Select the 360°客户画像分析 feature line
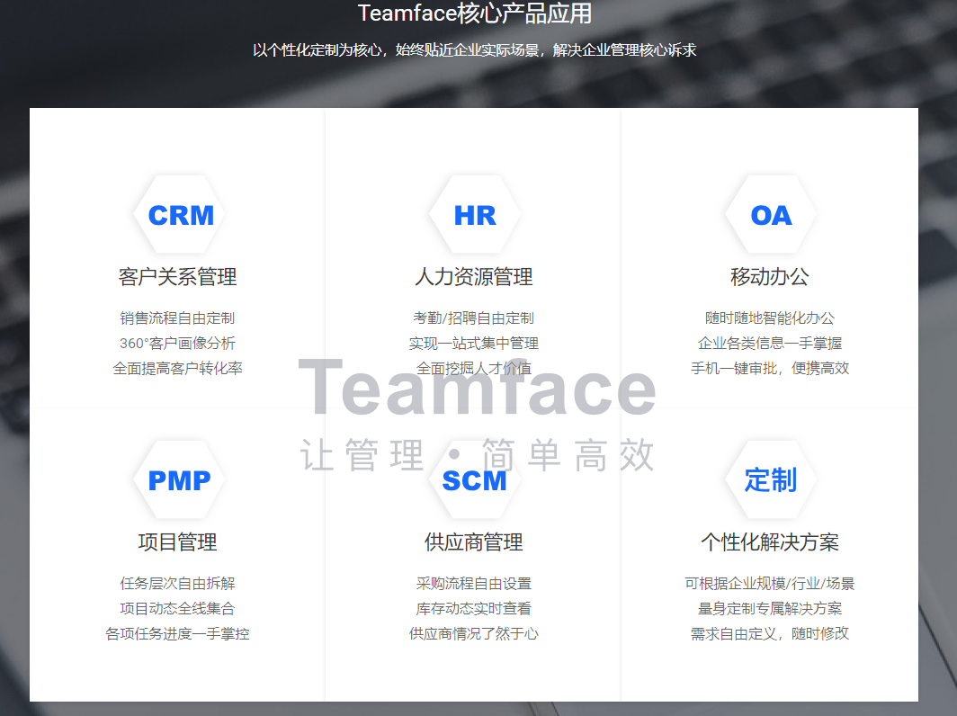 point(177,343)
